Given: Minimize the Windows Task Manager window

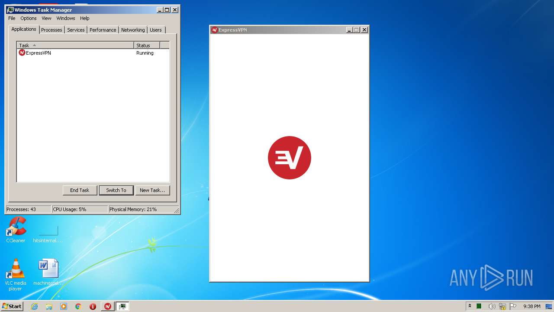Looking at the screenshot, I should (x=160, y=10).
